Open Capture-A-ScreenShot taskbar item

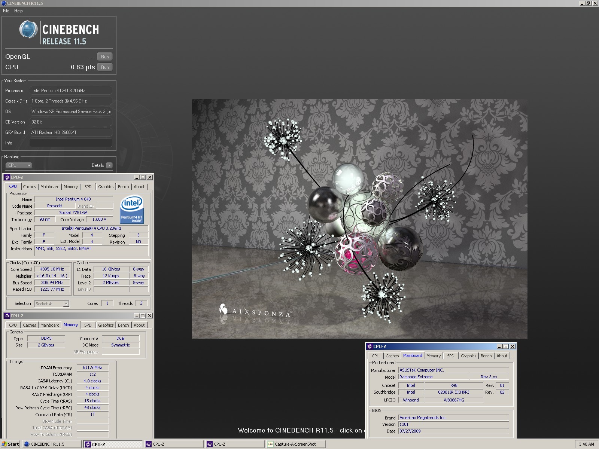coord(296,444)
